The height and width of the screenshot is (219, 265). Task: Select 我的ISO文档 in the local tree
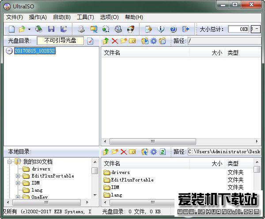point(38,162)
